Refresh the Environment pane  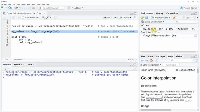(x=195, y=17)
